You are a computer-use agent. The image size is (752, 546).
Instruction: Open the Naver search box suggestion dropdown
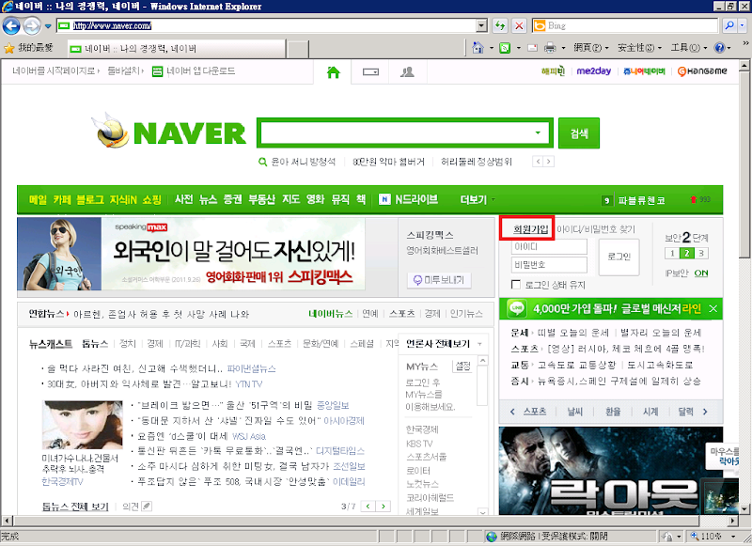click(538, 133)
